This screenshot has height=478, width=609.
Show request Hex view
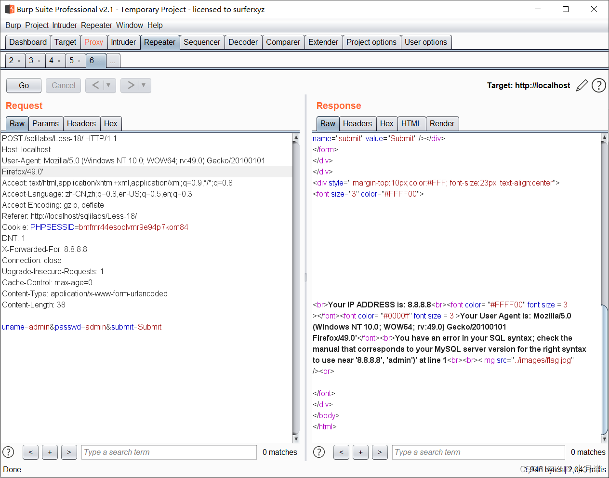[110, 123]
